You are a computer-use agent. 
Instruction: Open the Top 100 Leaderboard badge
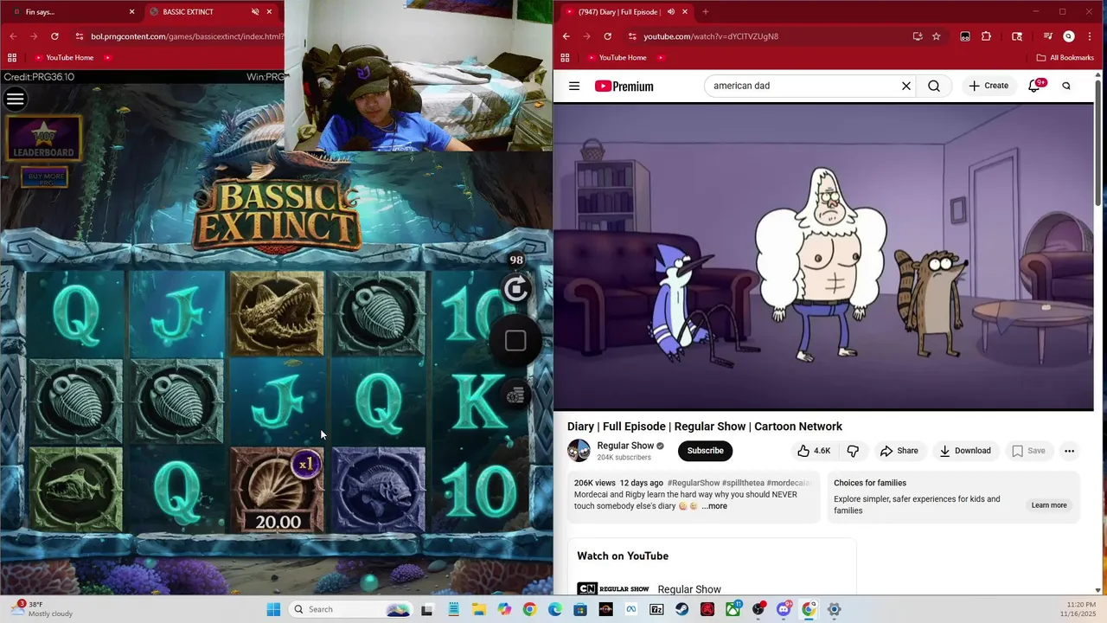pyautogui.click(x=43, y=138)
